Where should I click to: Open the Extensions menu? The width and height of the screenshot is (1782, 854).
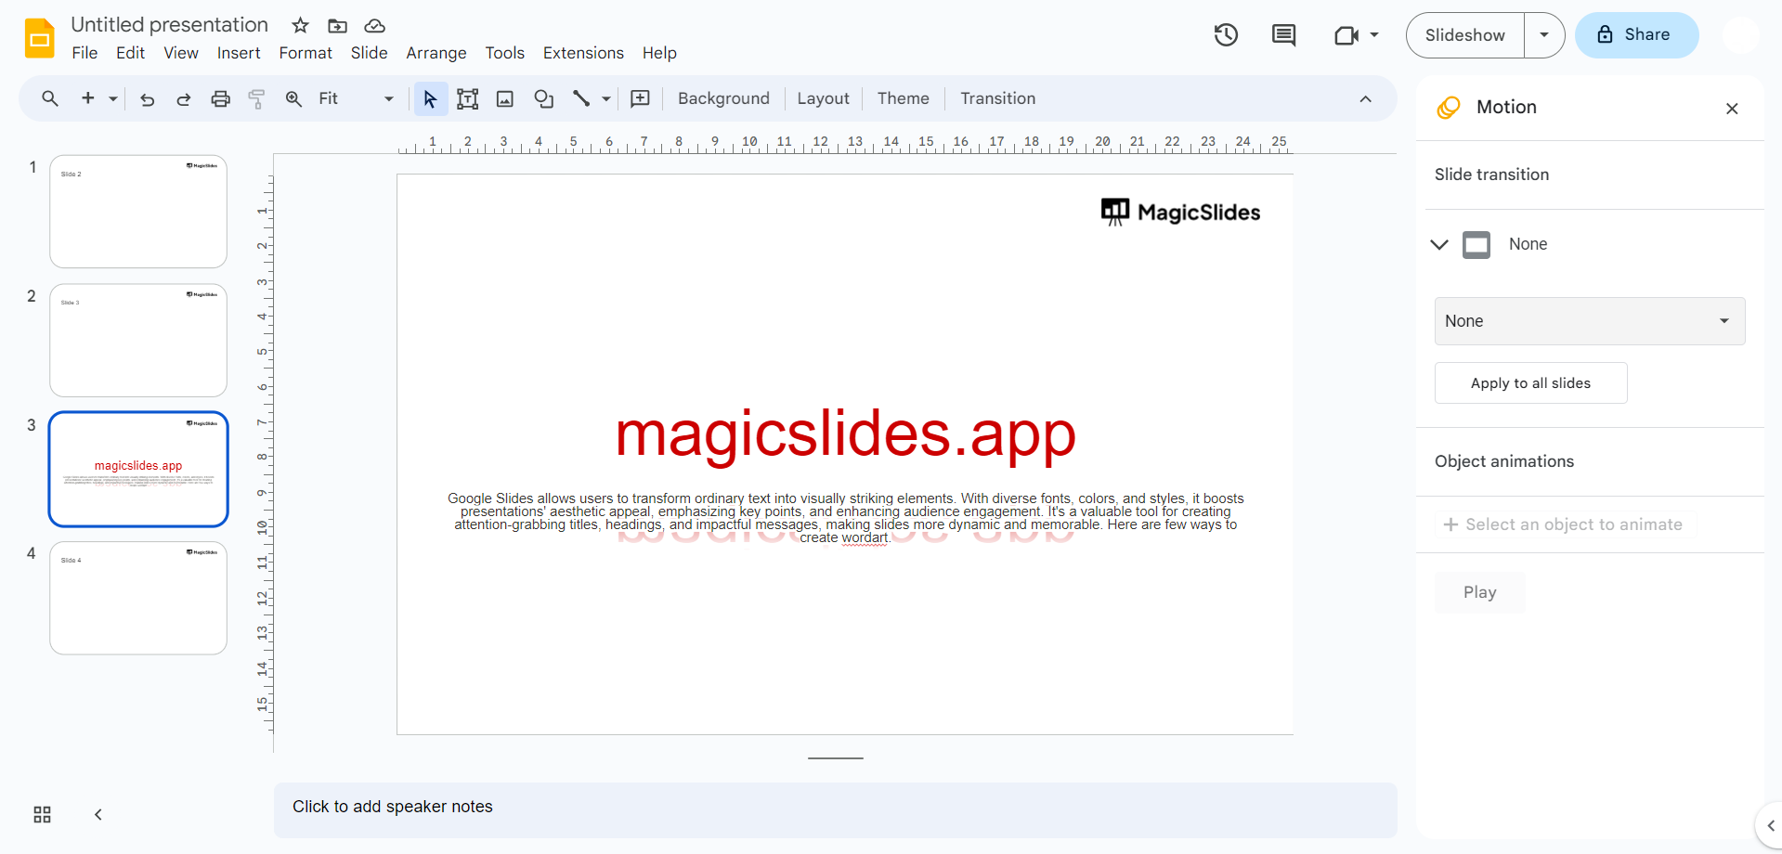(x=583, y=53)
